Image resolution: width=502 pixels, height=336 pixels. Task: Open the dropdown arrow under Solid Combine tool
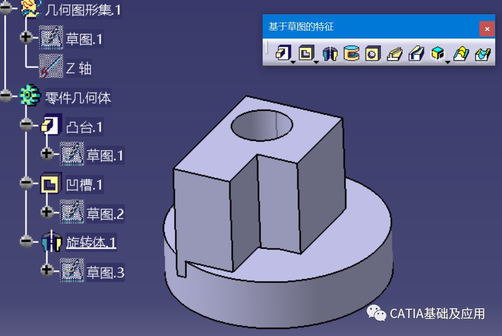[447, 62]
